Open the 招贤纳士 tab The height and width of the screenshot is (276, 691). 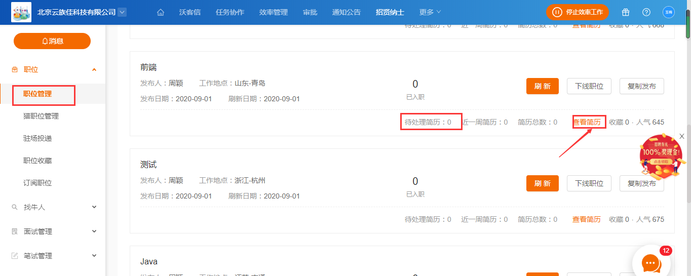[390, 12]
